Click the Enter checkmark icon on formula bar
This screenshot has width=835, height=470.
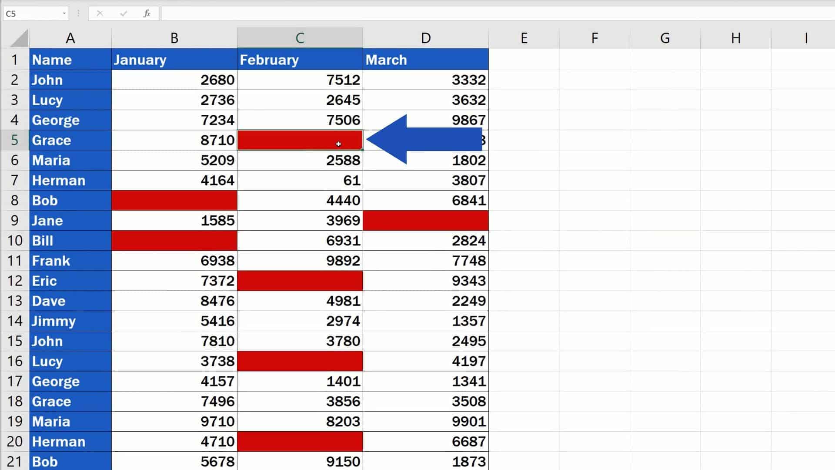tap(123, 13)
